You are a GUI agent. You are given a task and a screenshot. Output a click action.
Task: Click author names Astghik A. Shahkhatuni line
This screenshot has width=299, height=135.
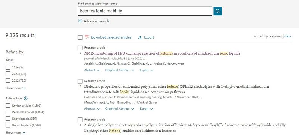click(134, 64)
